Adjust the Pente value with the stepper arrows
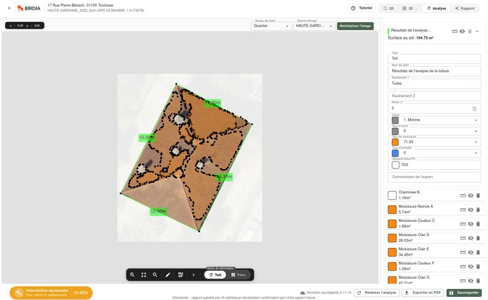The width and height of the screenshot is (488, 300). [474, 109]
